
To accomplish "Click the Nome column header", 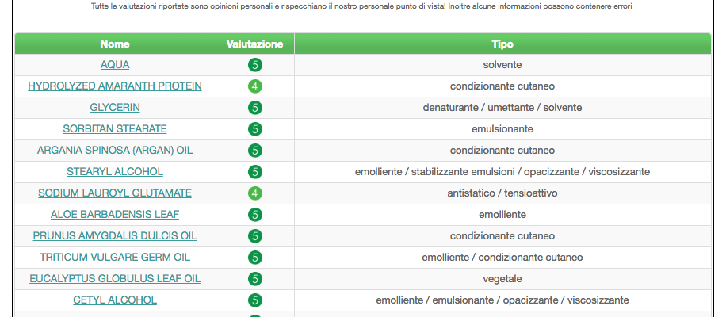I will (115, 44).
